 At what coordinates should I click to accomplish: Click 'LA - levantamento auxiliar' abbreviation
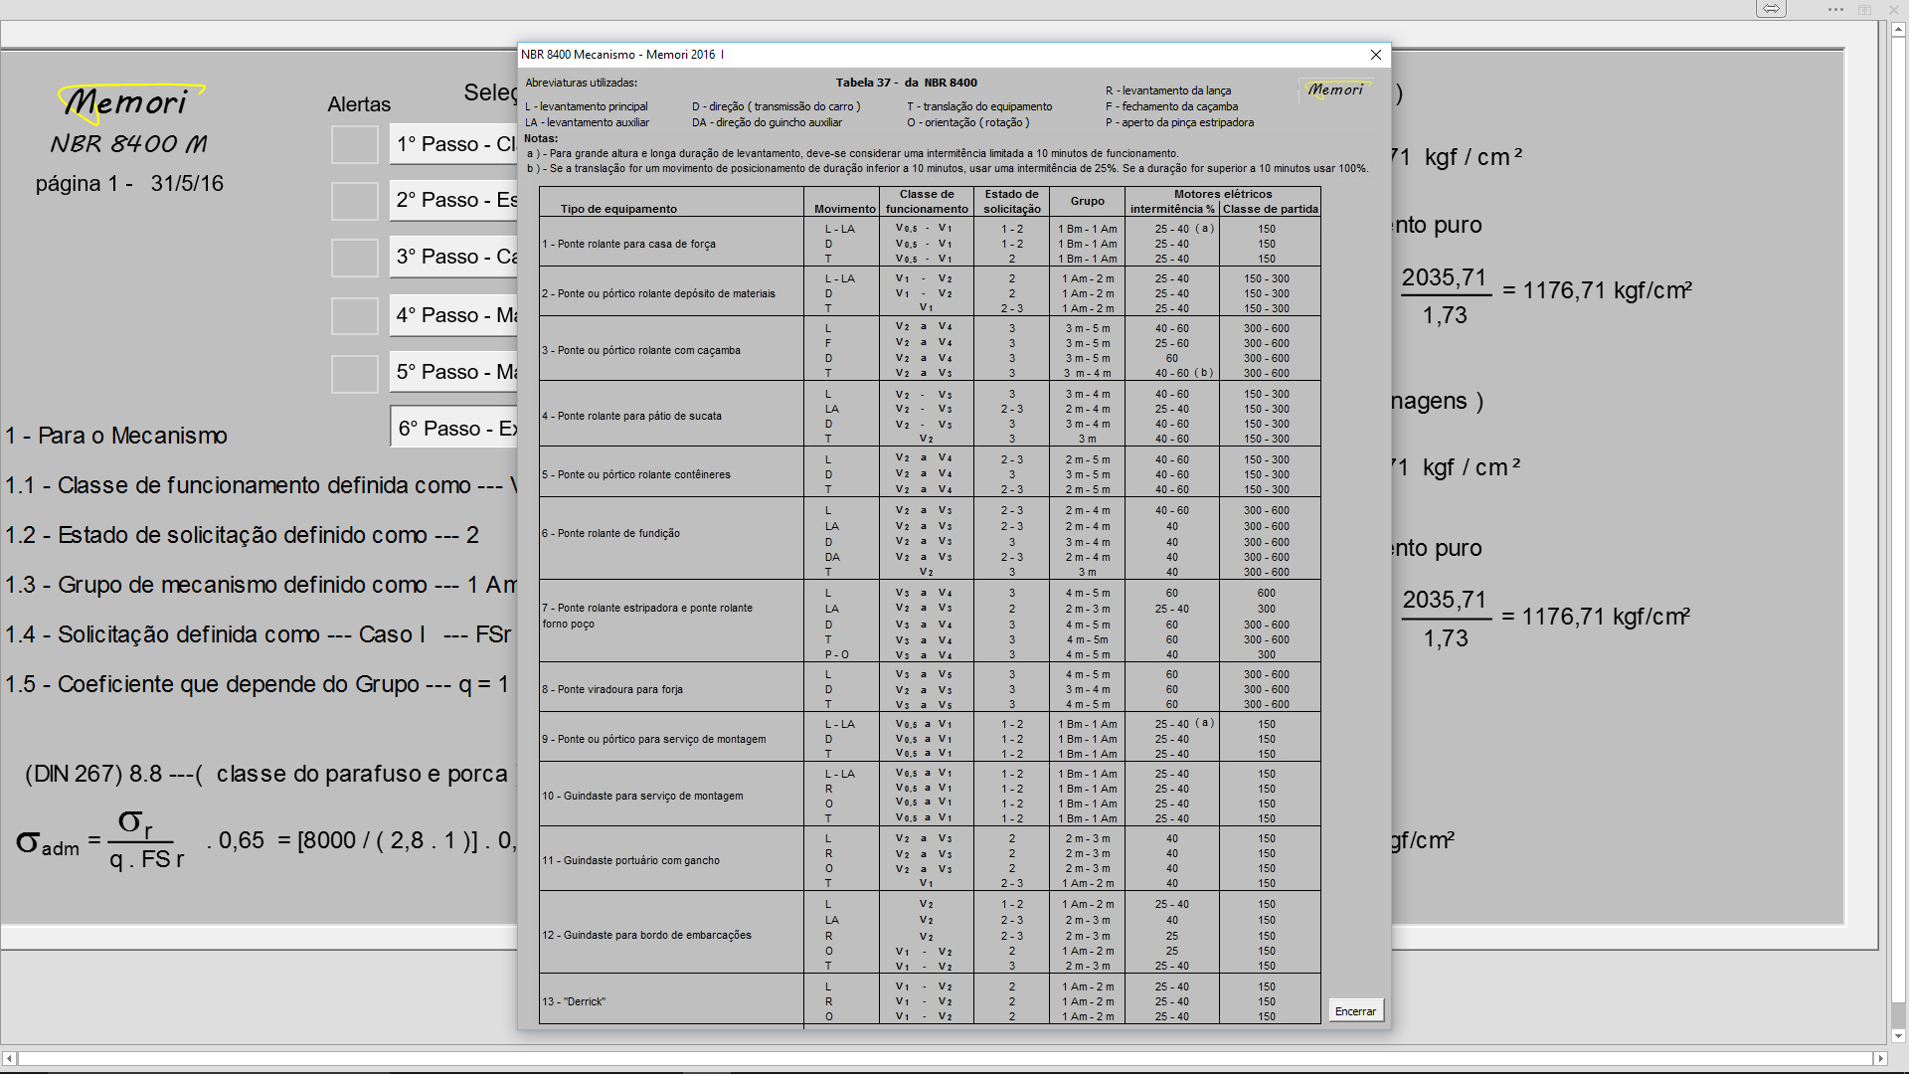(588, 122)
